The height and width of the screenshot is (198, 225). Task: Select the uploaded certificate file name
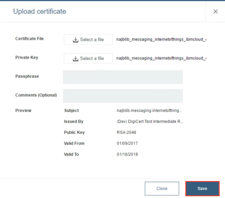(x=161, y=40)
